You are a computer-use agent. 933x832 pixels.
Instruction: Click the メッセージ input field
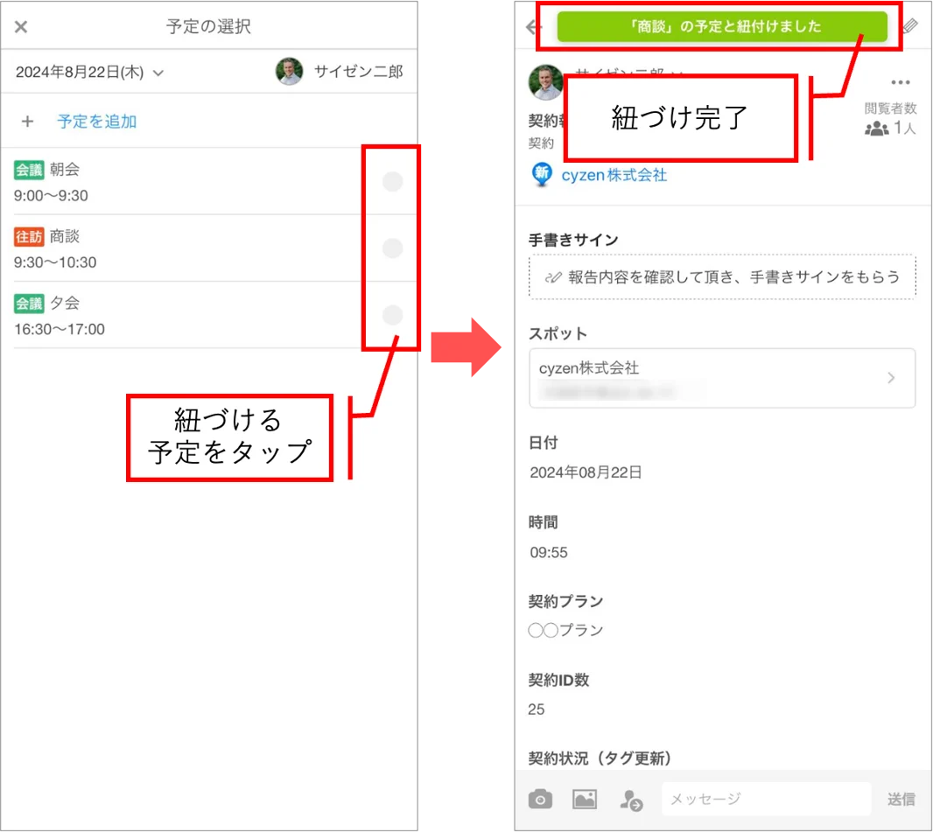click(x=767, y=799)
